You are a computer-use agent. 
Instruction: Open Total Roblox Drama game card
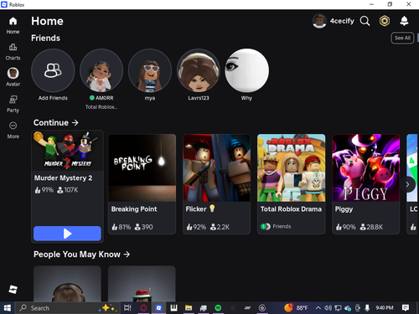click(292, 184)
